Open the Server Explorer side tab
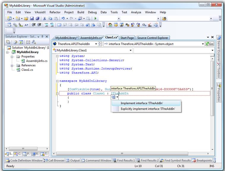This screenshot has height=171, width=225. [x=219, y=49]
